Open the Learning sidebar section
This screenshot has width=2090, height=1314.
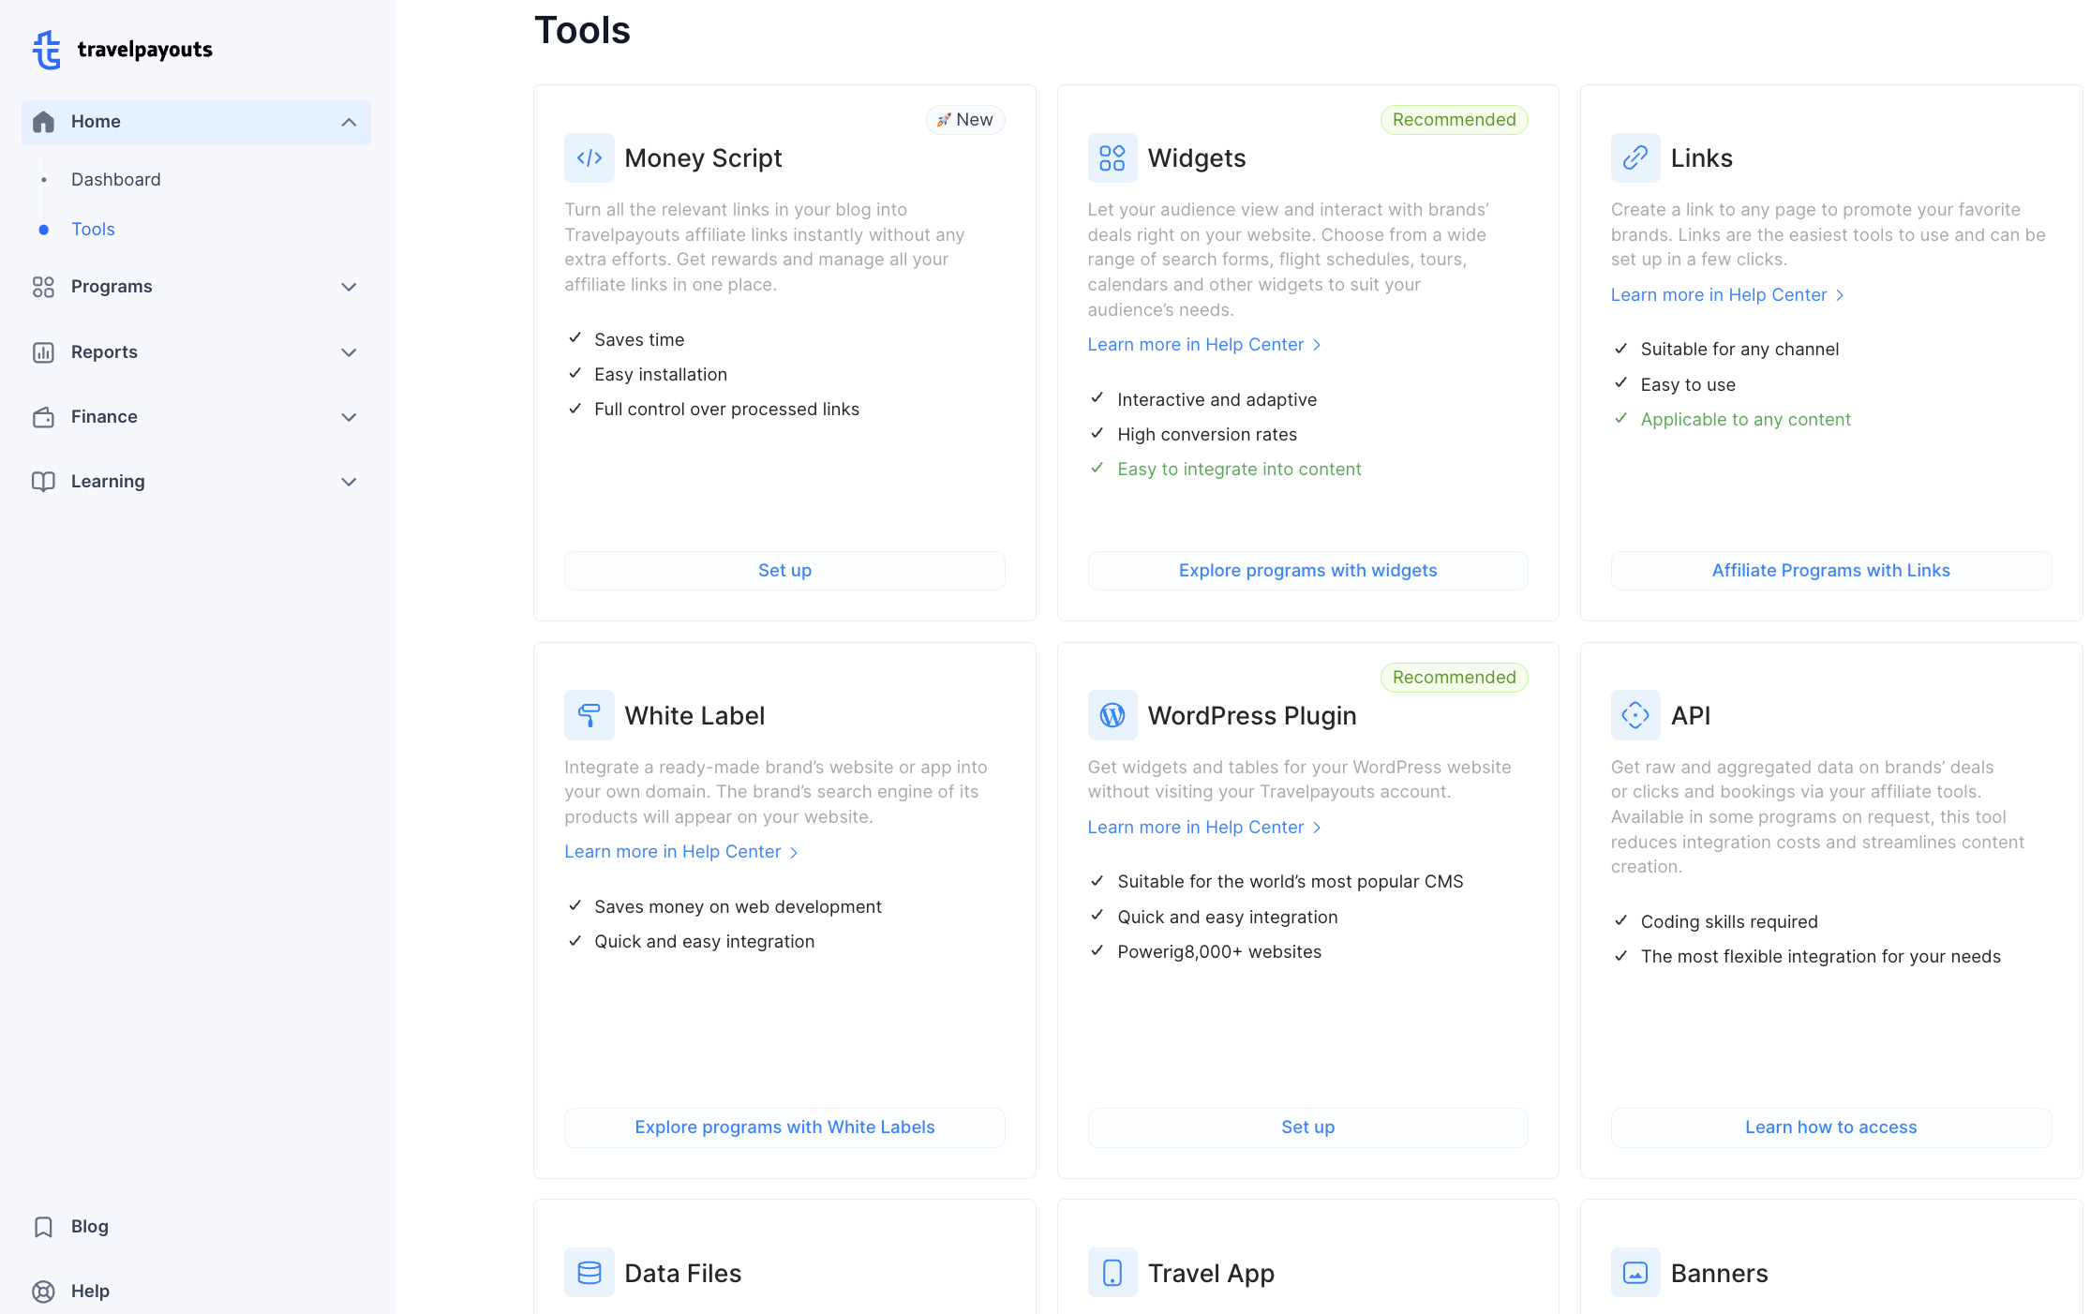pyautogui.click(x=196, y=482)
